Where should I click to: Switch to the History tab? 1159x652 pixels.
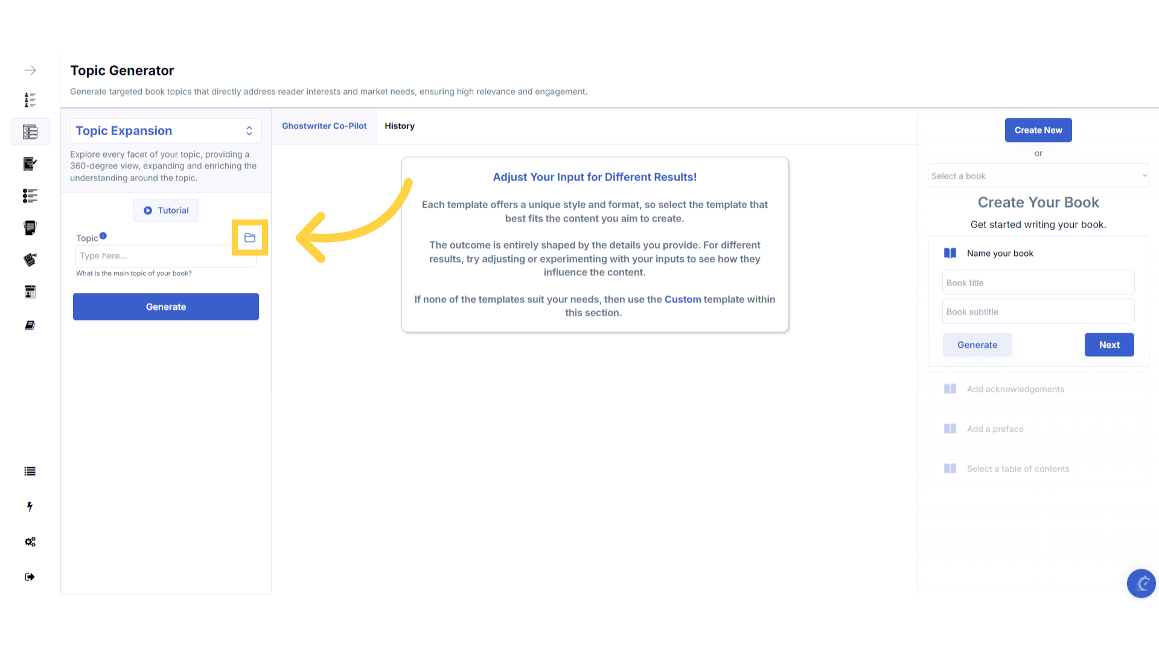[x=400, y=126]
